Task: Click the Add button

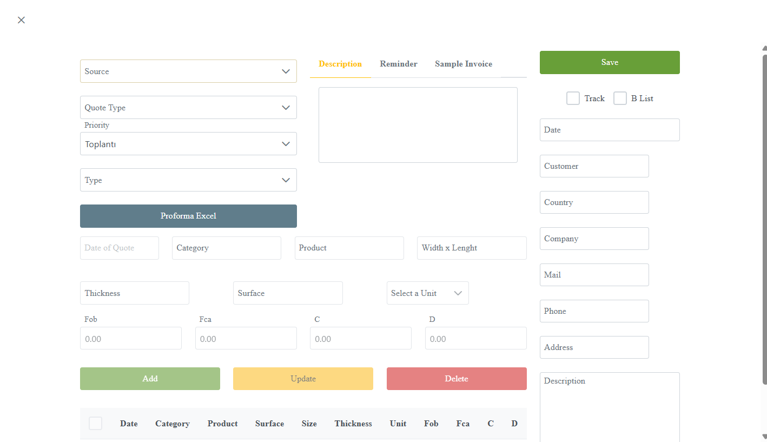Action: click(150, 379)
